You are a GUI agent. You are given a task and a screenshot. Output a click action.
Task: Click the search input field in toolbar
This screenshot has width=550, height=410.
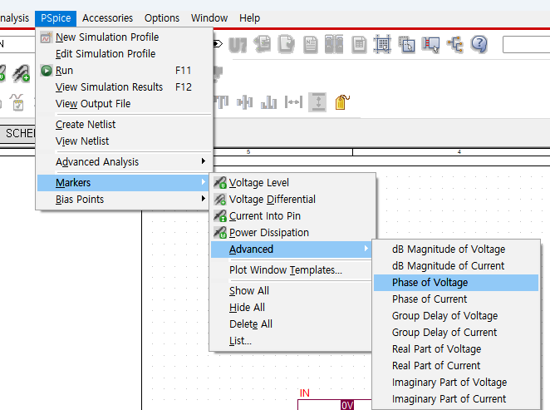[526, 45]
